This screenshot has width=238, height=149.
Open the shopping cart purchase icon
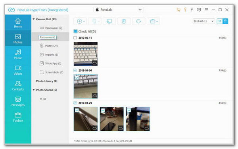(x=178, y=10)
